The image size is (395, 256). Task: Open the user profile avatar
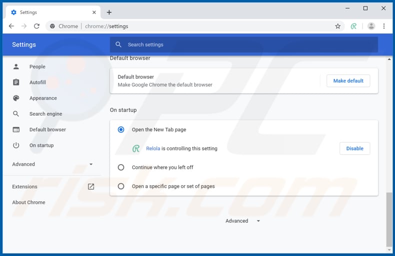click(371, 26)
